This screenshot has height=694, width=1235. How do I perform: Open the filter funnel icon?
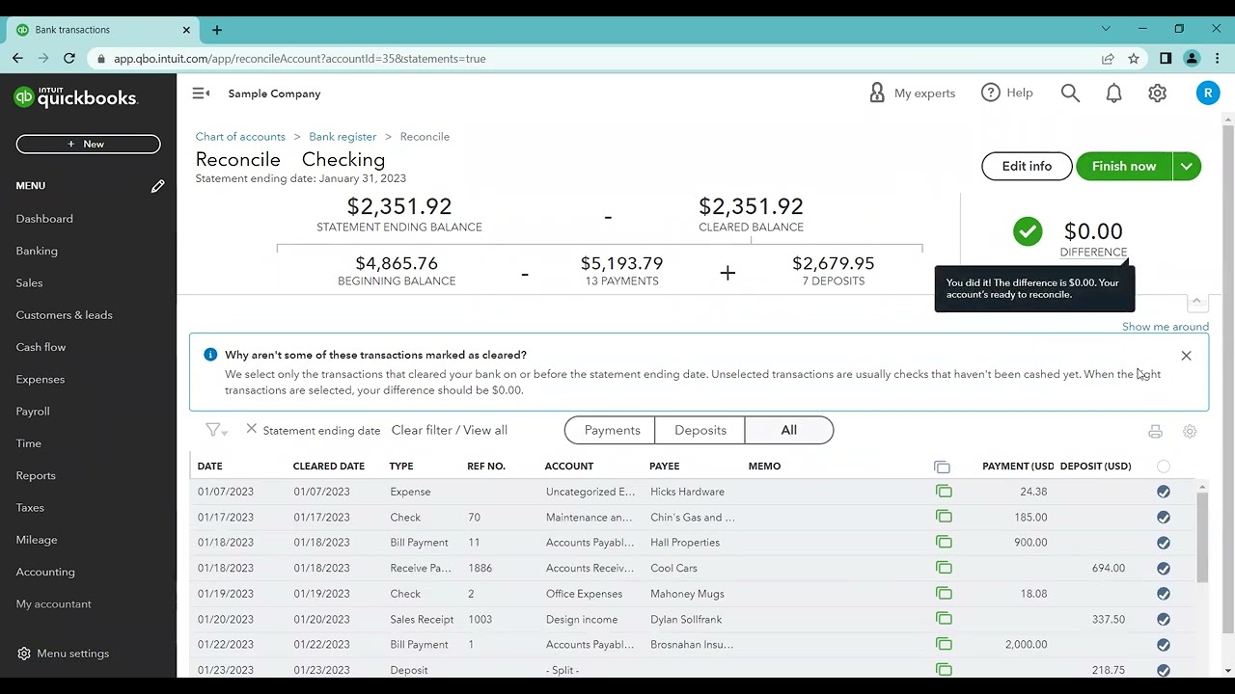click(x=216, y=430)
